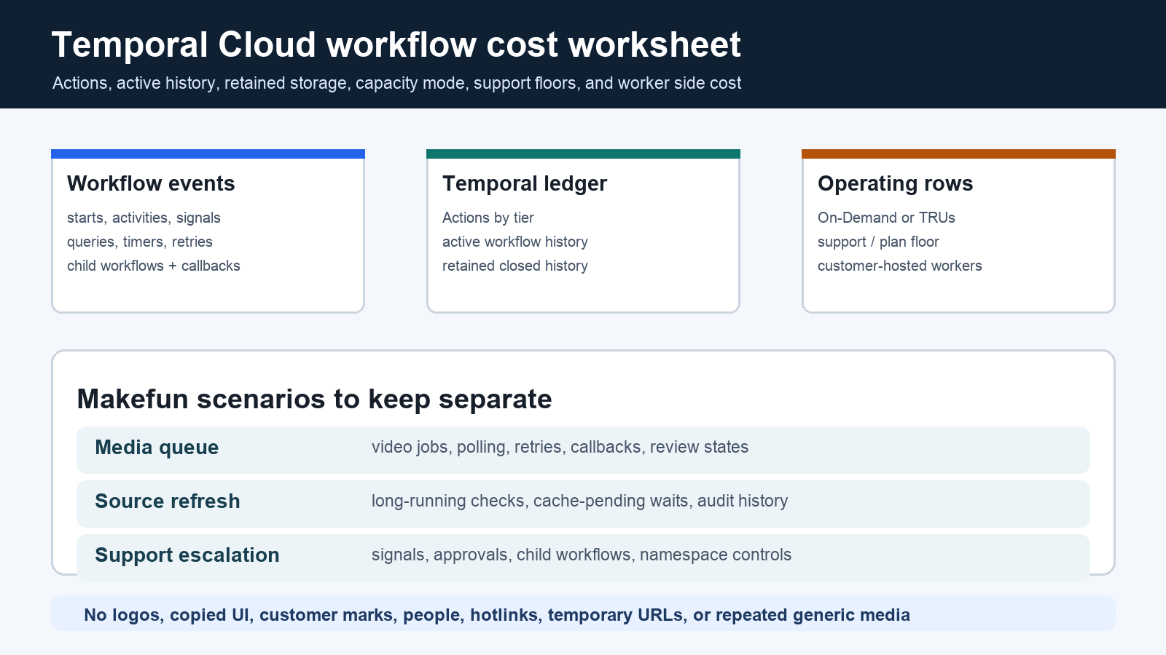Click the 'On-Demand or TRUs' line
Viewport: 1166px width, 655px height.
pyautogui.click(x=886, y=218)
